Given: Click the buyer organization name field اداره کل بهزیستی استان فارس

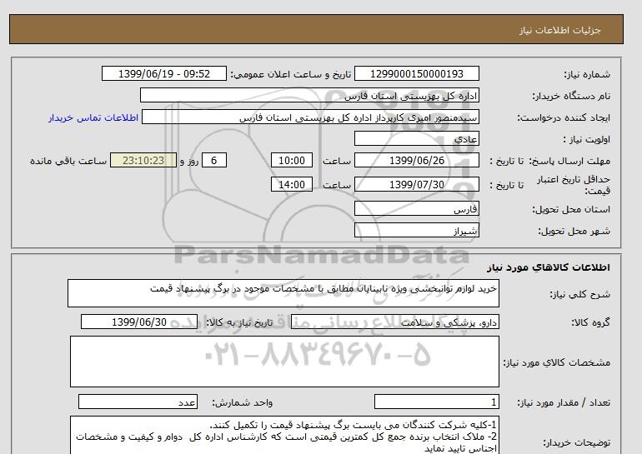Looking at the screenshot, I should (x=309, y=95).
